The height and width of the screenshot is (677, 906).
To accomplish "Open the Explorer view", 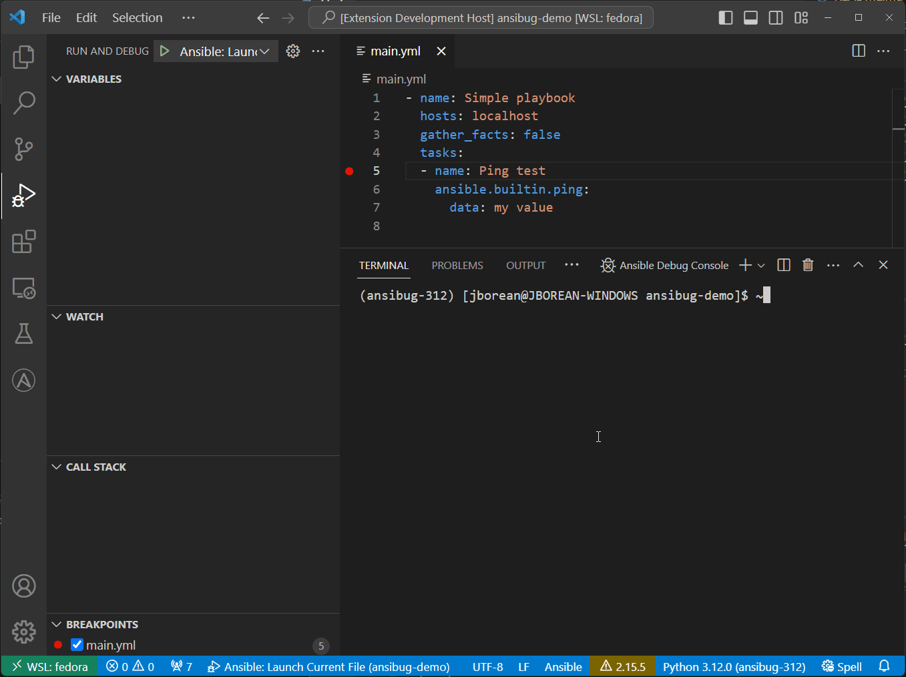I will click(24, 57).
